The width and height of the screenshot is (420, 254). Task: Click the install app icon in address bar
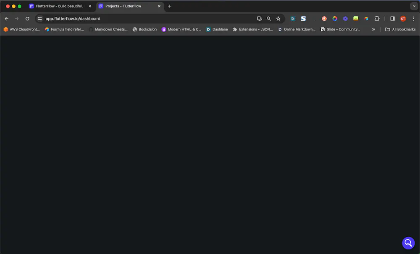click(259, 19)
